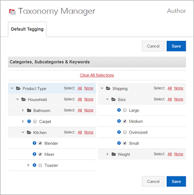Click the Author label
The image size is (194, 195).
(176, 11)
